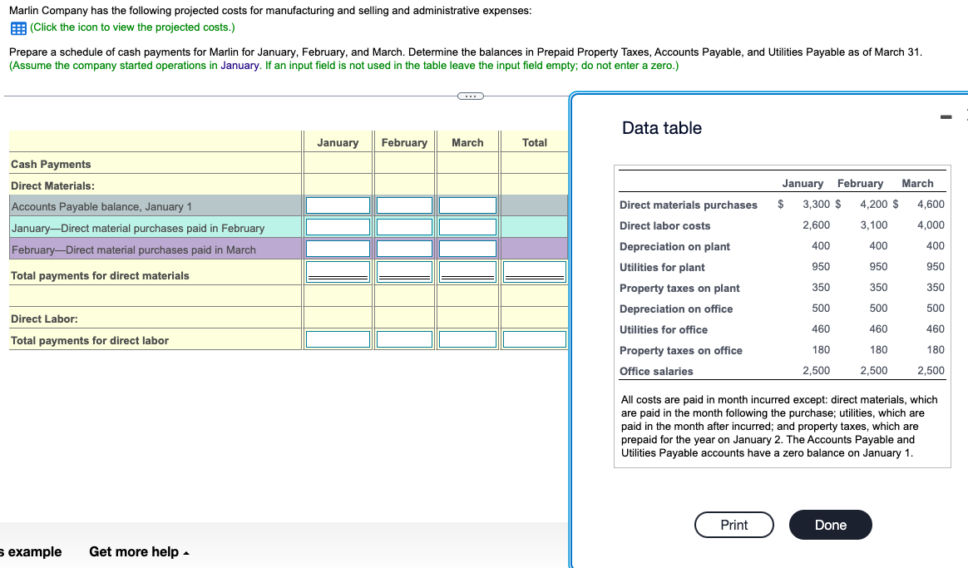Screen dimensions: 968x568
Task: Open the projected costs data table icon
Action: click(x=18, y=28)
